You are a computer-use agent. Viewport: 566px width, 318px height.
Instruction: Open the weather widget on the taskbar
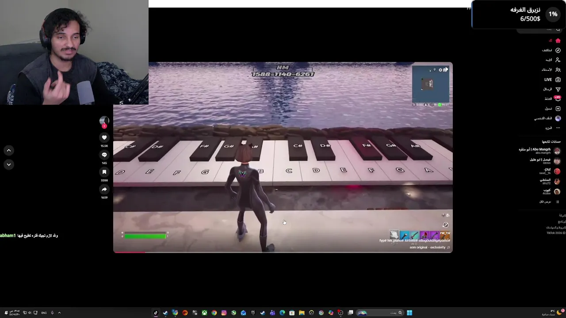554,313
